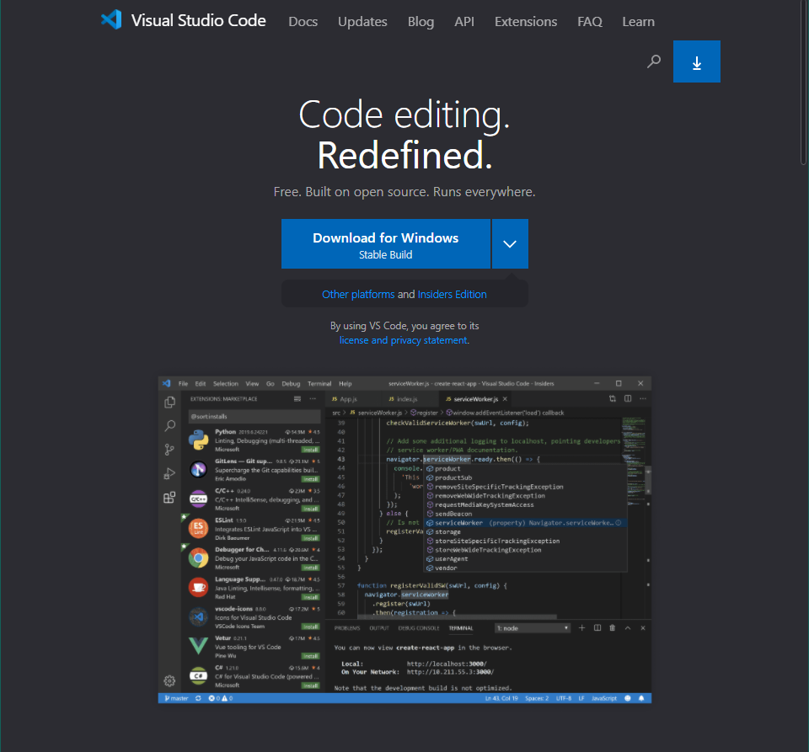This screenshot has height=752, width=809.
Task: Click the @sort:installs search field in screenshot
Action: click(254, 416)
